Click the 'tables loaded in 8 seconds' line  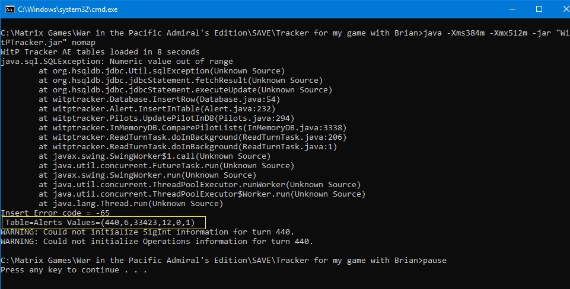[x=100, y=52]
